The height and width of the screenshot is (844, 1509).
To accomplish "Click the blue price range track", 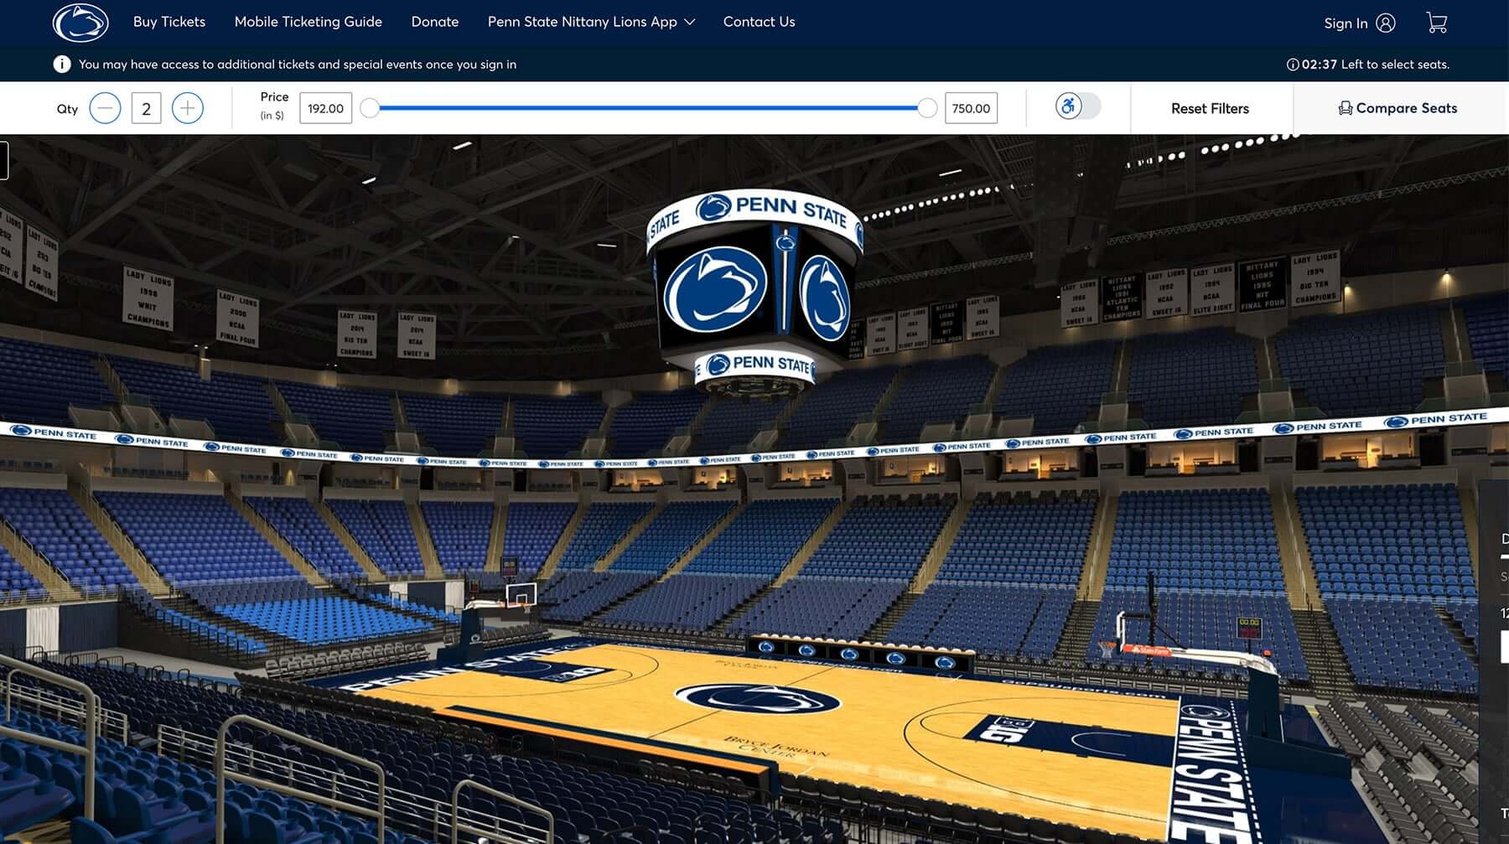I will [648, 107].
